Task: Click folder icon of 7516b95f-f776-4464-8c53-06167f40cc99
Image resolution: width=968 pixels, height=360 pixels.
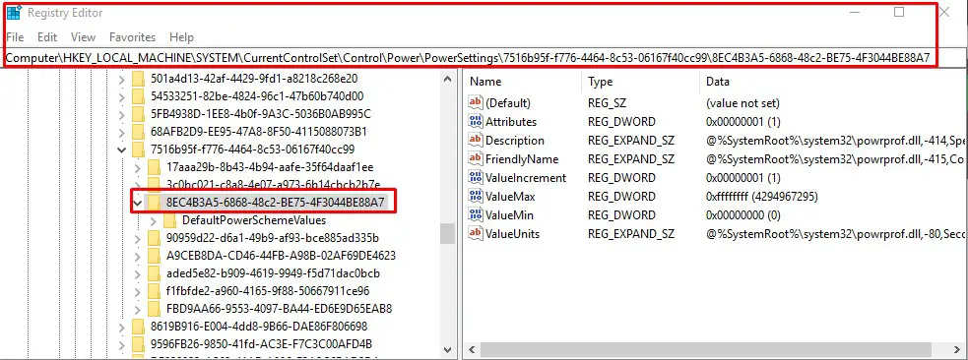Action: point(138,150)
